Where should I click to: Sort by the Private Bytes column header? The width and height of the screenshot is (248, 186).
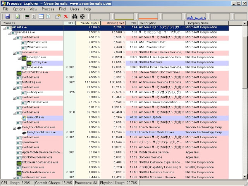click(88, 23)
